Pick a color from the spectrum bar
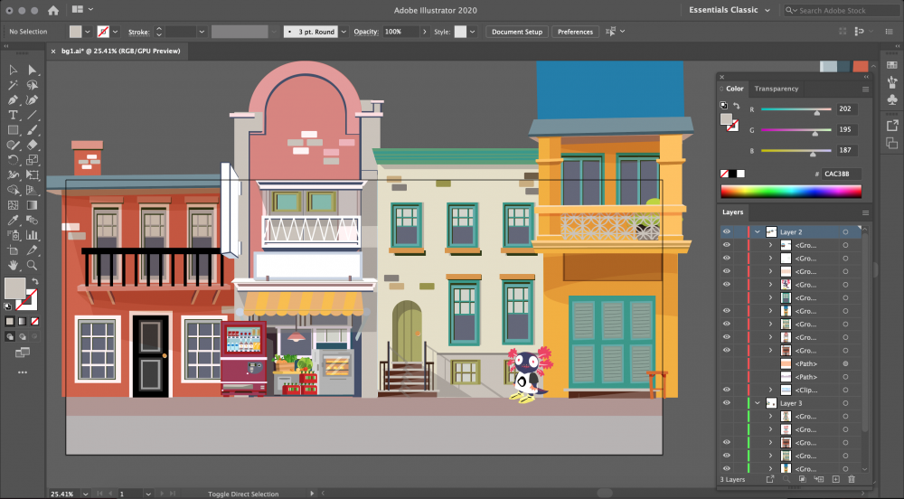Image resolution: width=904 pixels, height=499 pixels. tap(791, 192)
